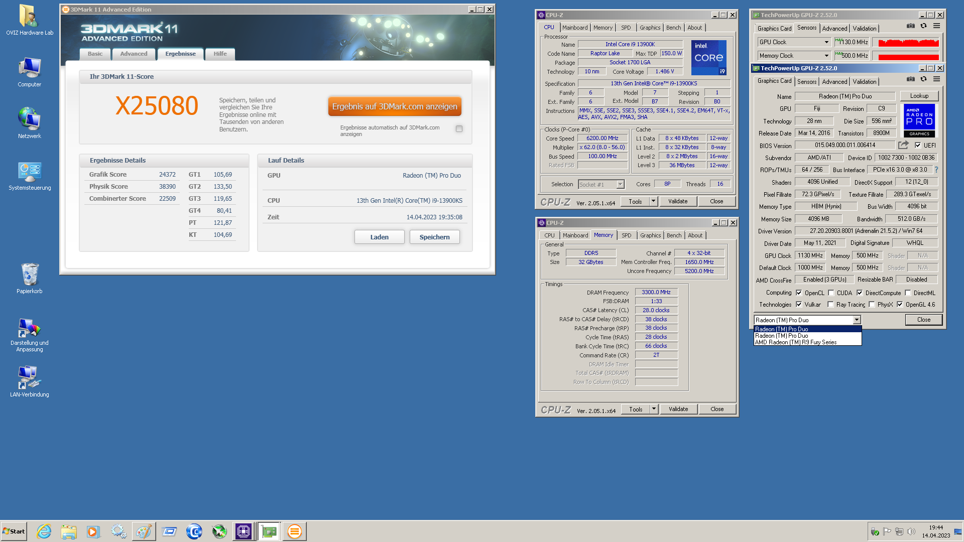The image size is (964, 542).
Task: Toggle the UEFI checkbox in GPU-Z
Action: coord(918,146)
